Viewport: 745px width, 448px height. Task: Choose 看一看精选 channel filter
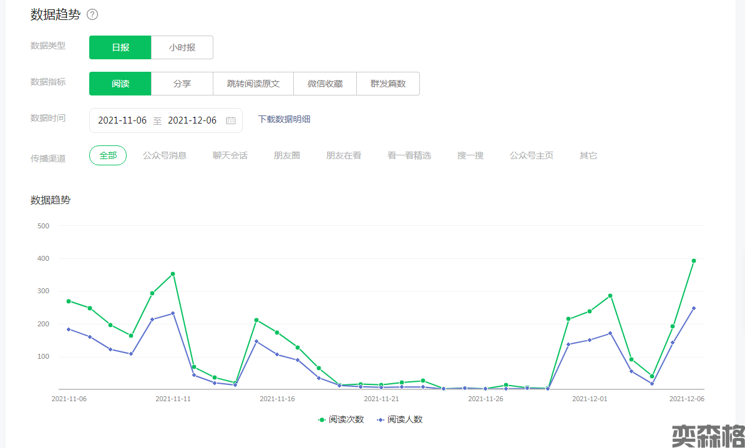409,155
